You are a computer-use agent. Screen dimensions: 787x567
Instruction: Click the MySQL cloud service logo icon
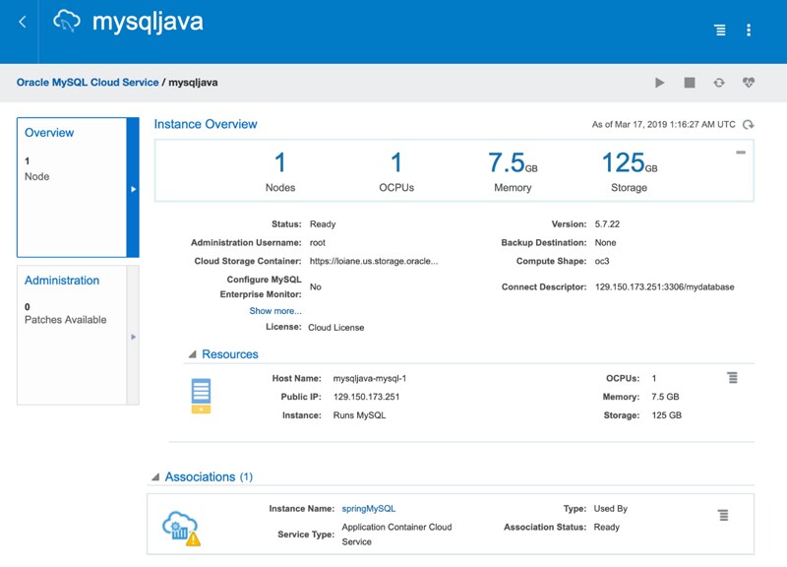point(67,21)
